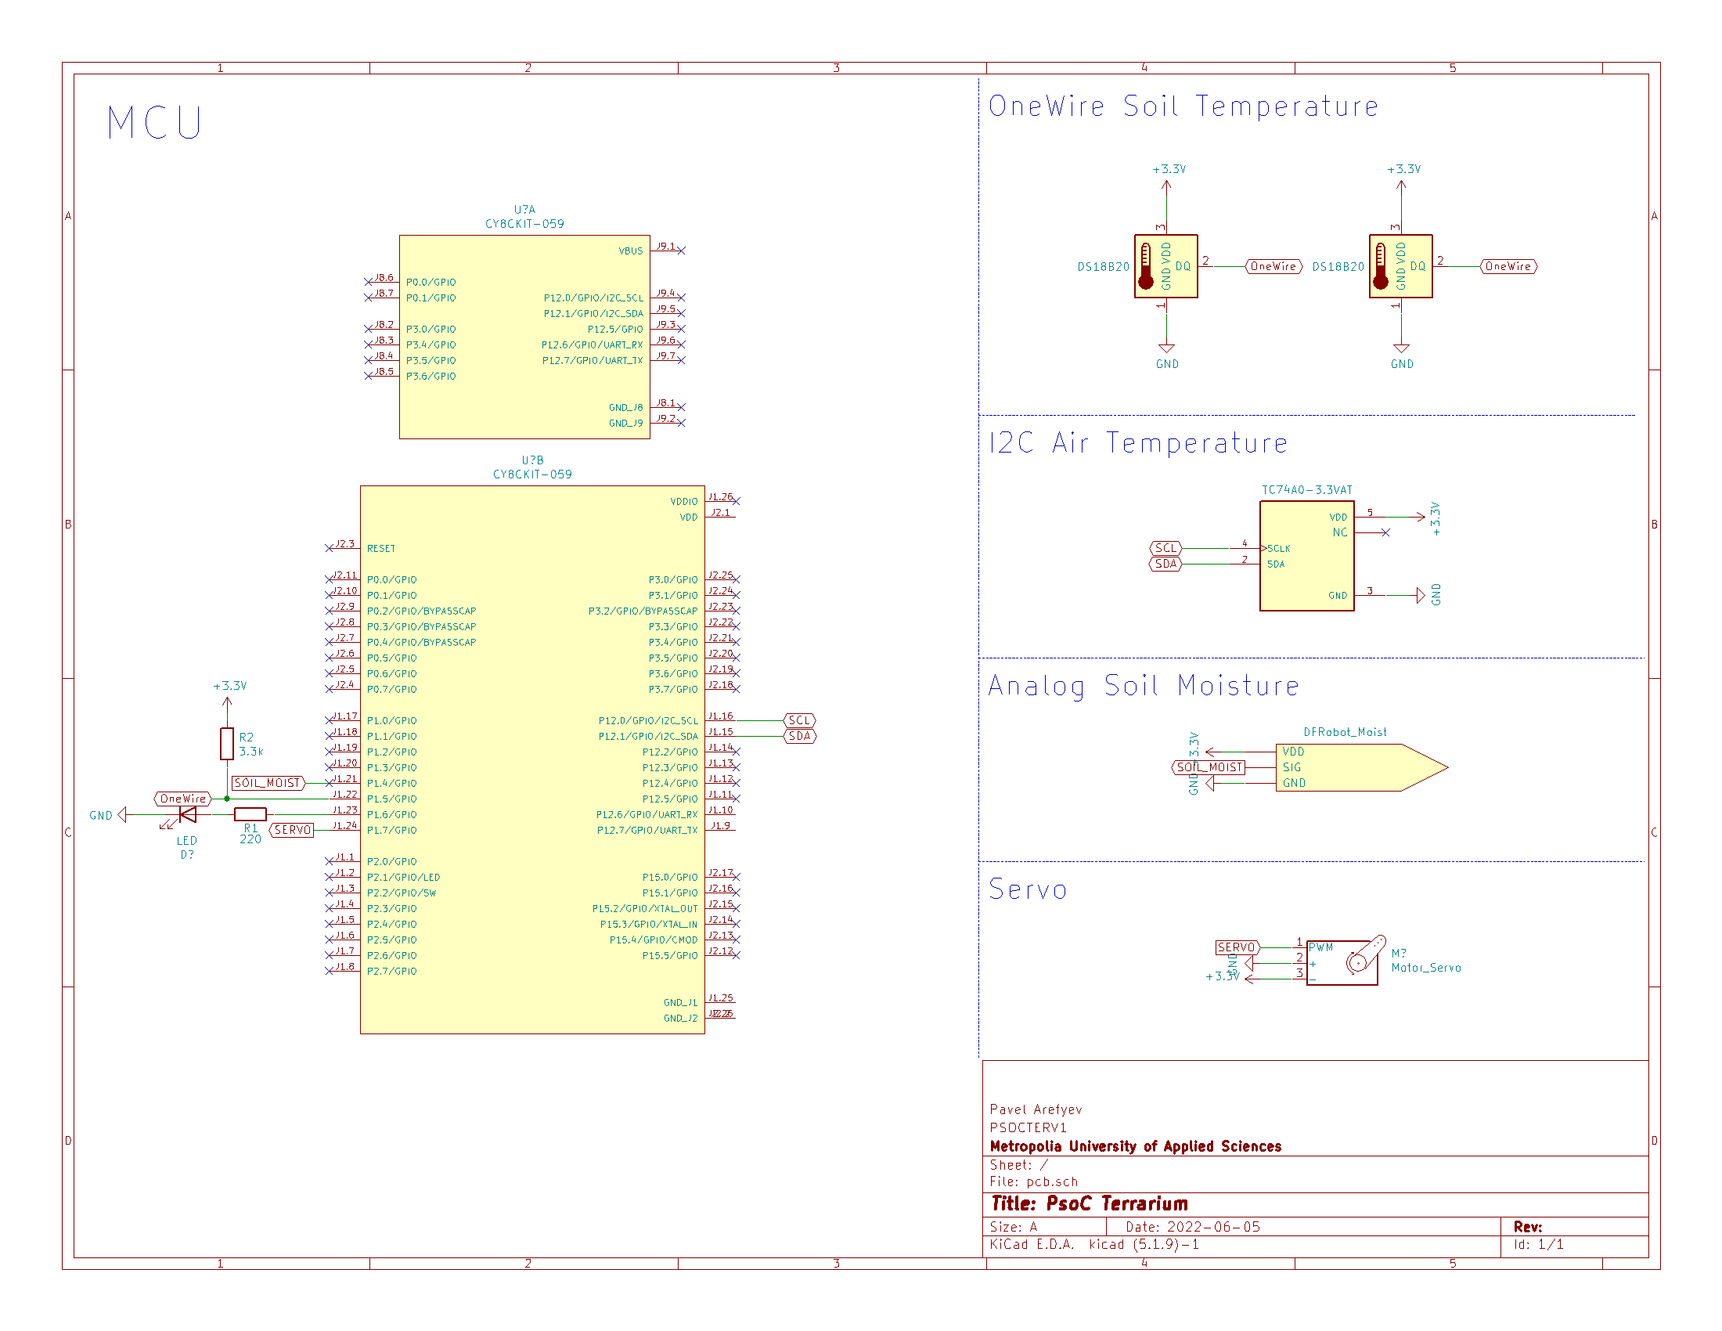Select OneWire label at left DS18B20 DQ

click(1273, 266)
